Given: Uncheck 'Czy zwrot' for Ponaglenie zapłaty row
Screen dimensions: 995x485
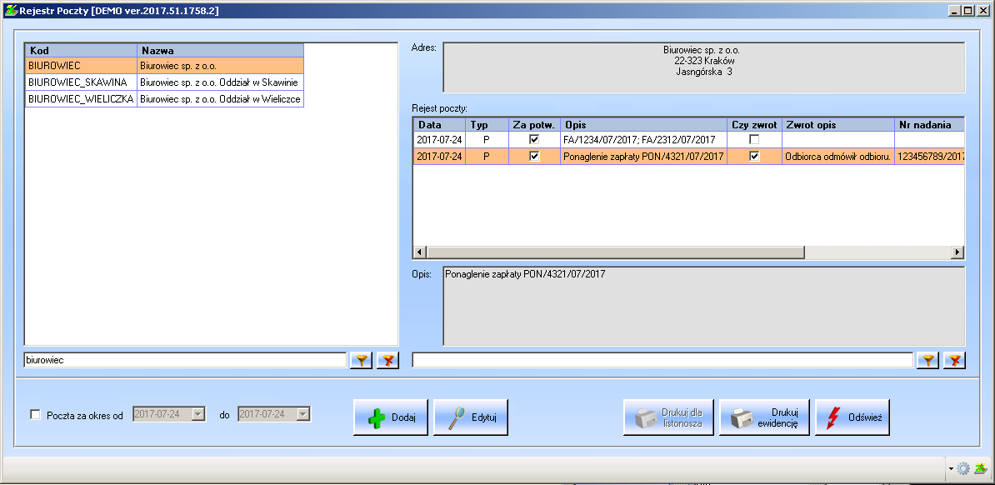Looking at the screenshot, I should click(x=754, y=156).
